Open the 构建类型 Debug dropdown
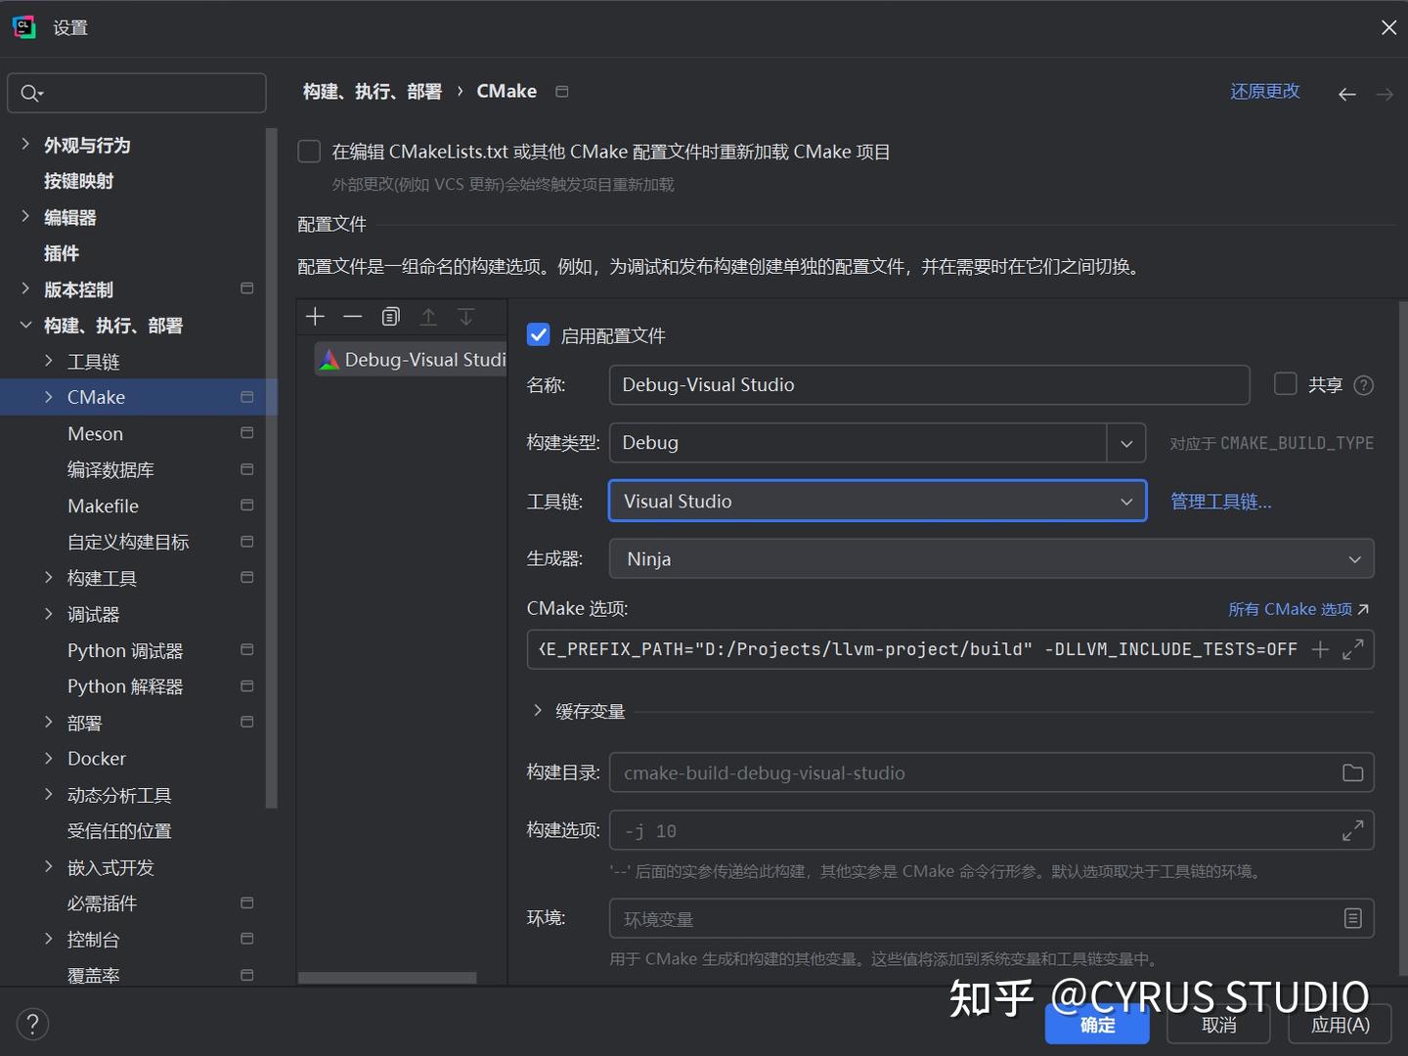The width and height of the screenshot is (1408, 1056). 1125,443
